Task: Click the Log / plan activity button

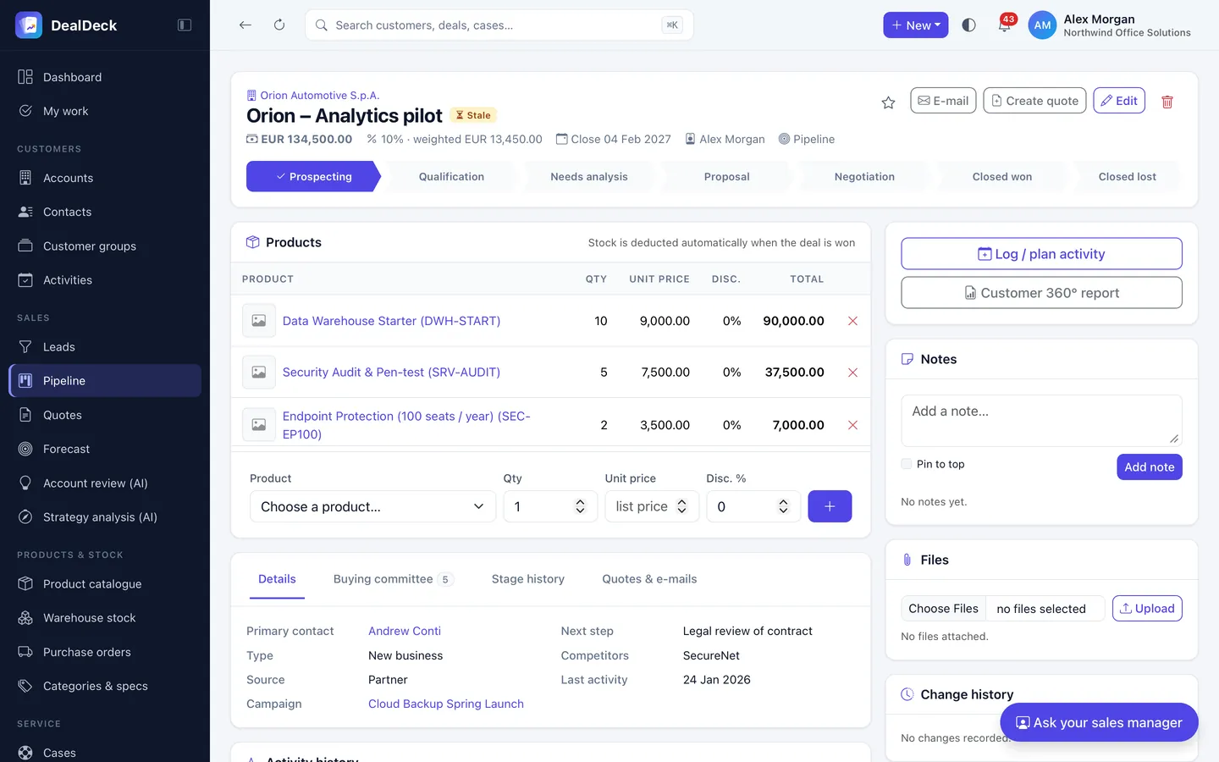Action: coord(1041,254)
